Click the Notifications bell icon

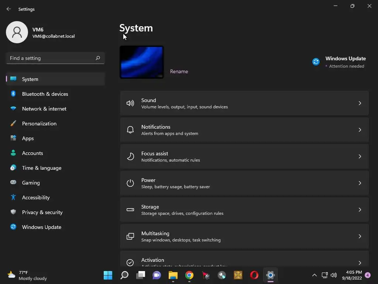click(130, 130)
